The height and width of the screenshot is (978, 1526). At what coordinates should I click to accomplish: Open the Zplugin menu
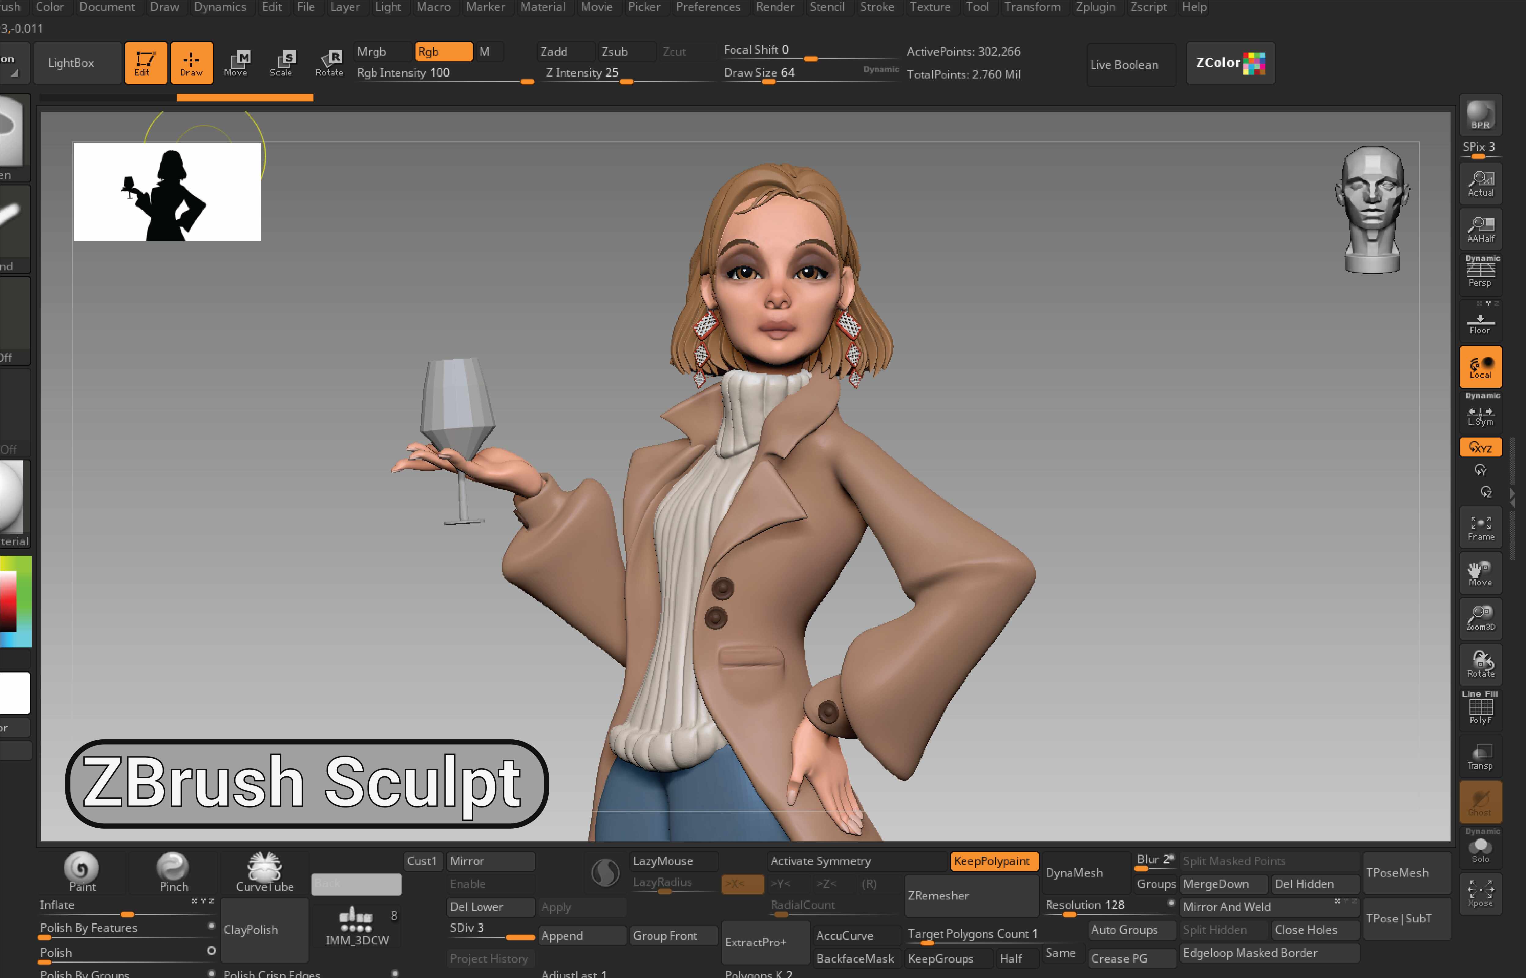point(1096,7)
